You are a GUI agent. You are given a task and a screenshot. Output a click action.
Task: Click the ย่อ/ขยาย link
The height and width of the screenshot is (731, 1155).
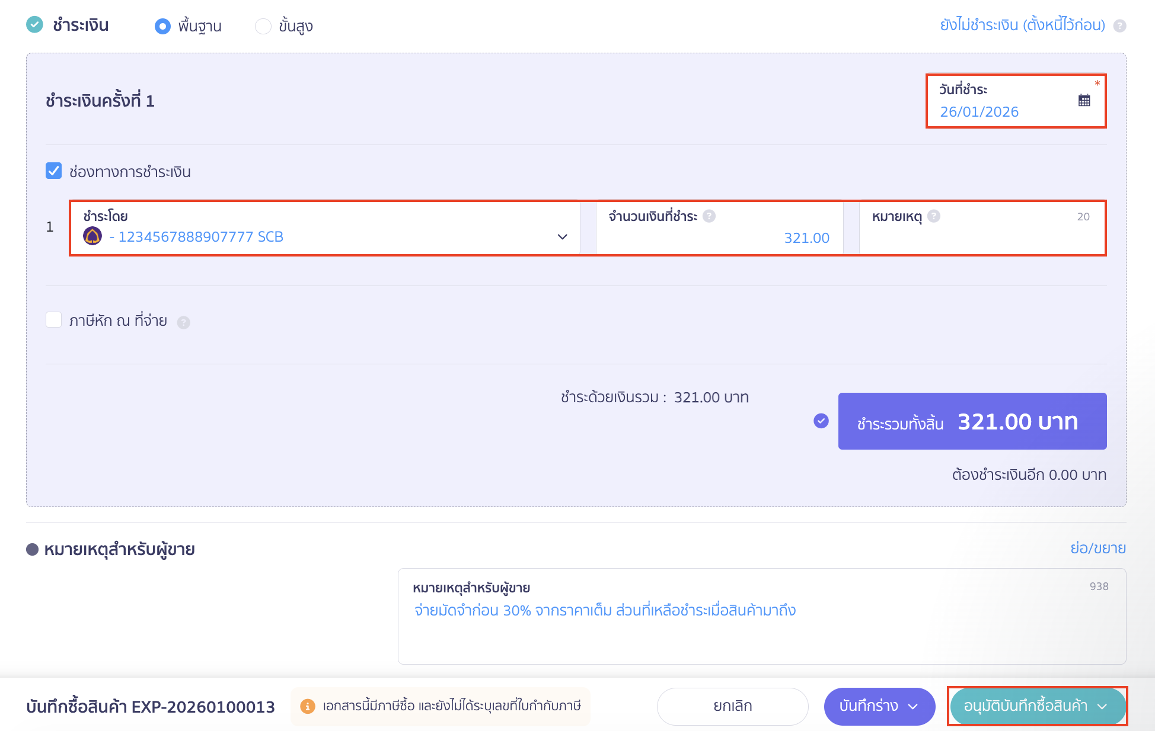point(1097,548)
